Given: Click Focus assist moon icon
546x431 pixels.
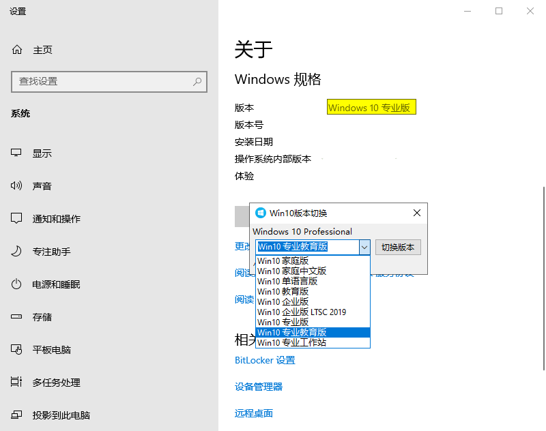Looking at the screenshot, I should tap(16, 252).
